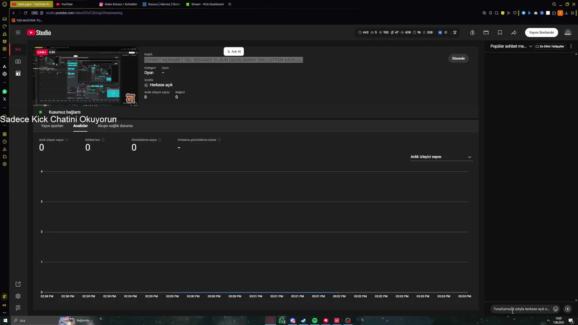Click the heart bookmark icon in address bar

coord(514,13)
